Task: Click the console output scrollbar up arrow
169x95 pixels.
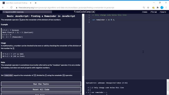Action: click(x=168, y=80)
